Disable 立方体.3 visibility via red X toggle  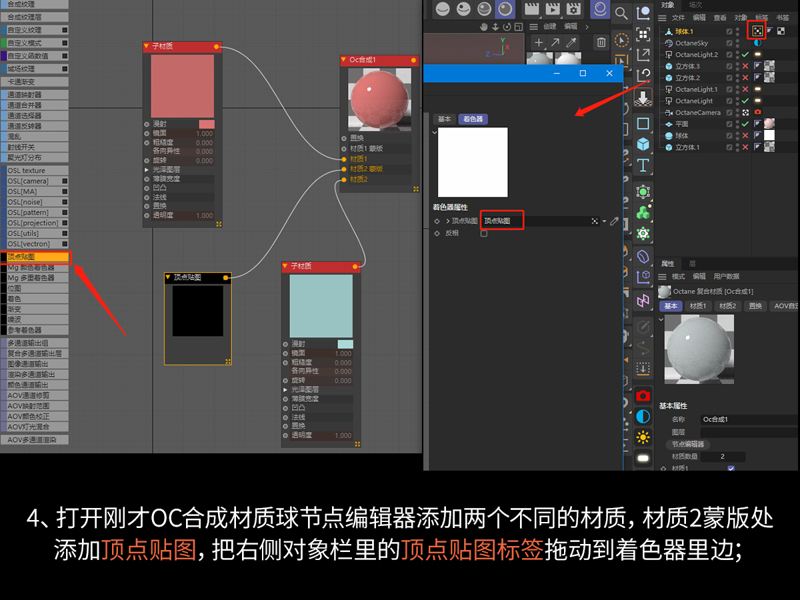(745, 66)
